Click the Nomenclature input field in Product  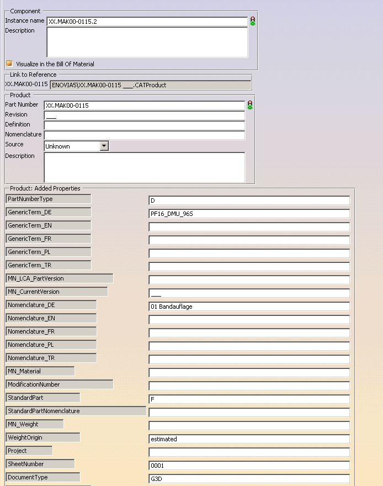[x=144, y=135]
